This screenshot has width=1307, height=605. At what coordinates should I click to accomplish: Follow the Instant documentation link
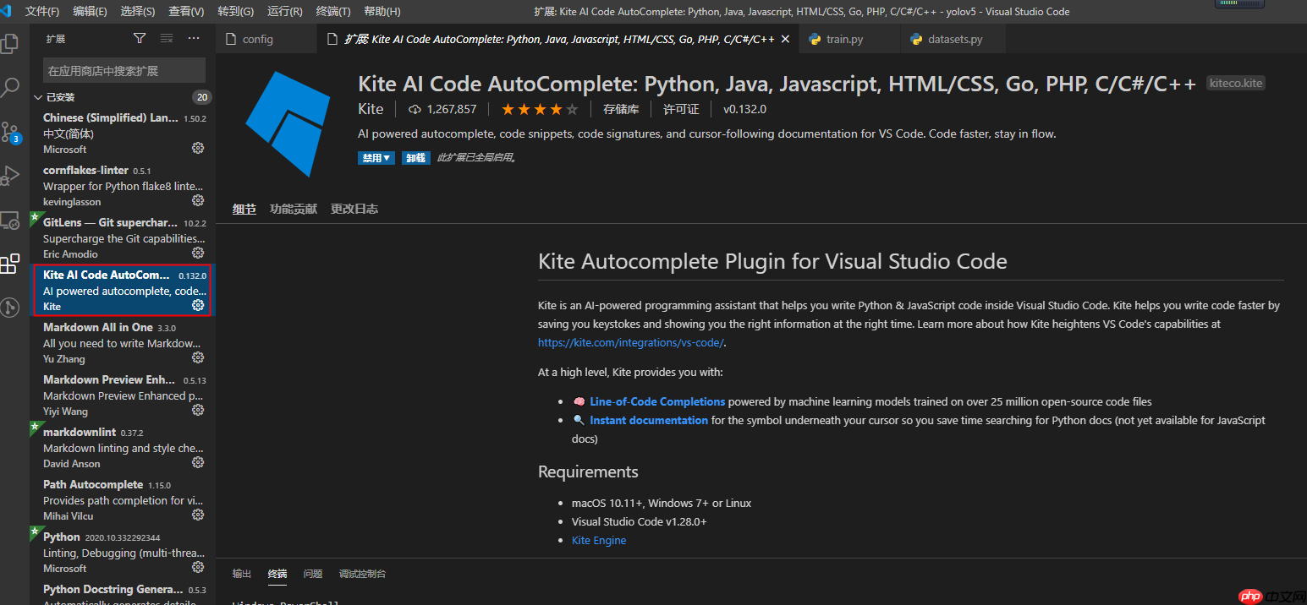pos(649,420)
